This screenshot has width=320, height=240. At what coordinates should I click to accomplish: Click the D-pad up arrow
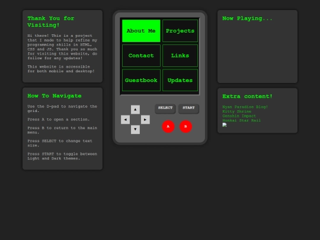click(x=135, y=110)
